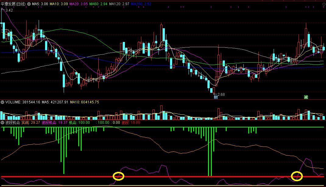Image resolution: width=326 pixels, height=187 pixels.
Task: Select the blue MA250: 2.92 label
Action: click(x=141, y=4)
